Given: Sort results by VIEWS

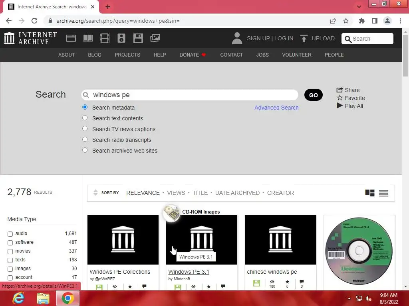Looking at the screenshot, I should point(176,193).
